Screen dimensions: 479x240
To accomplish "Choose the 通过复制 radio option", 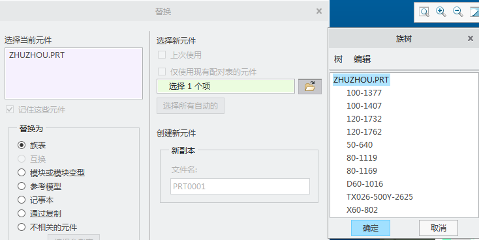I will point(22,213).
